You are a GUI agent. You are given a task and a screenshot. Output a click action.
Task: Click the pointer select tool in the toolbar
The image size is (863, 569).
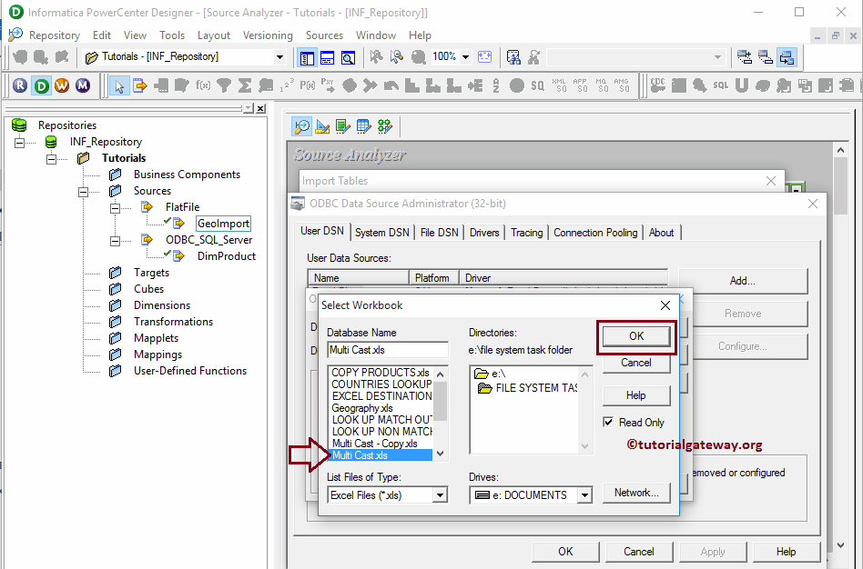tap(118, 85)
